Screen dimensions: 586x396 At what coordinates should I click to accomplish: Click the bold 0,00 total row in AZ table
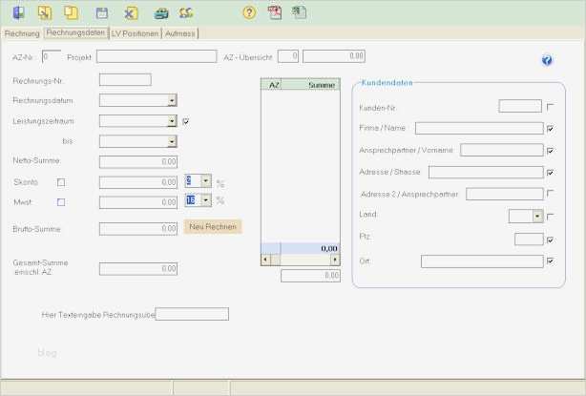click(301, 248)
